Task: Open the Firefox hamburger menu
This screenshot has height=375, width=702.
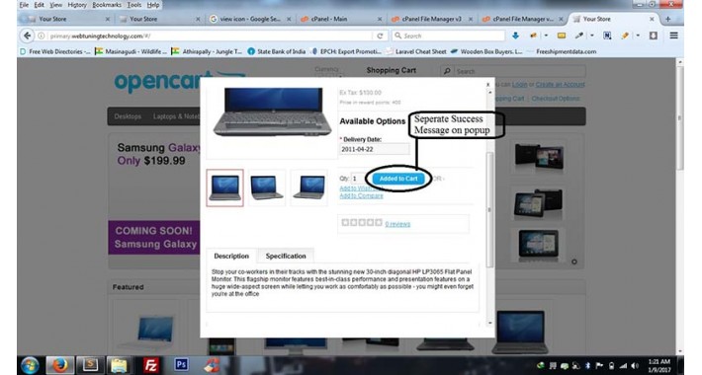Action: click(x=673, y=36)
